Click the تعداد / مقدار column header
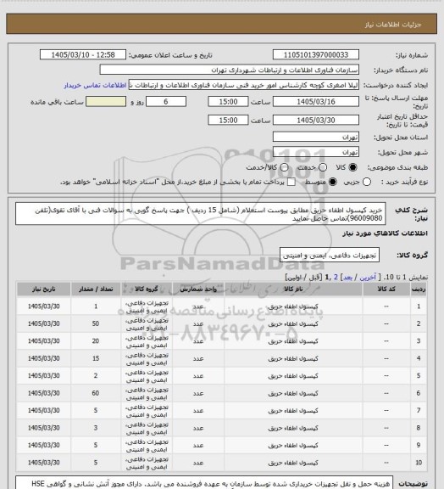Screen dimensions: 444x489 (x=96, y=289)
